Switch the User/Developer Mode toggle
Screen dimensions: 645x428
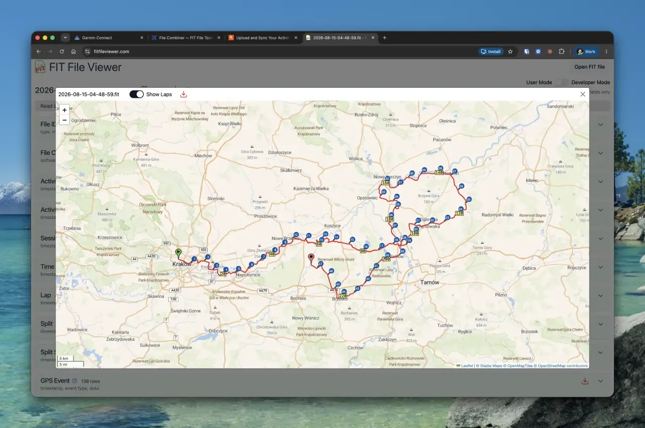point(562,82)
